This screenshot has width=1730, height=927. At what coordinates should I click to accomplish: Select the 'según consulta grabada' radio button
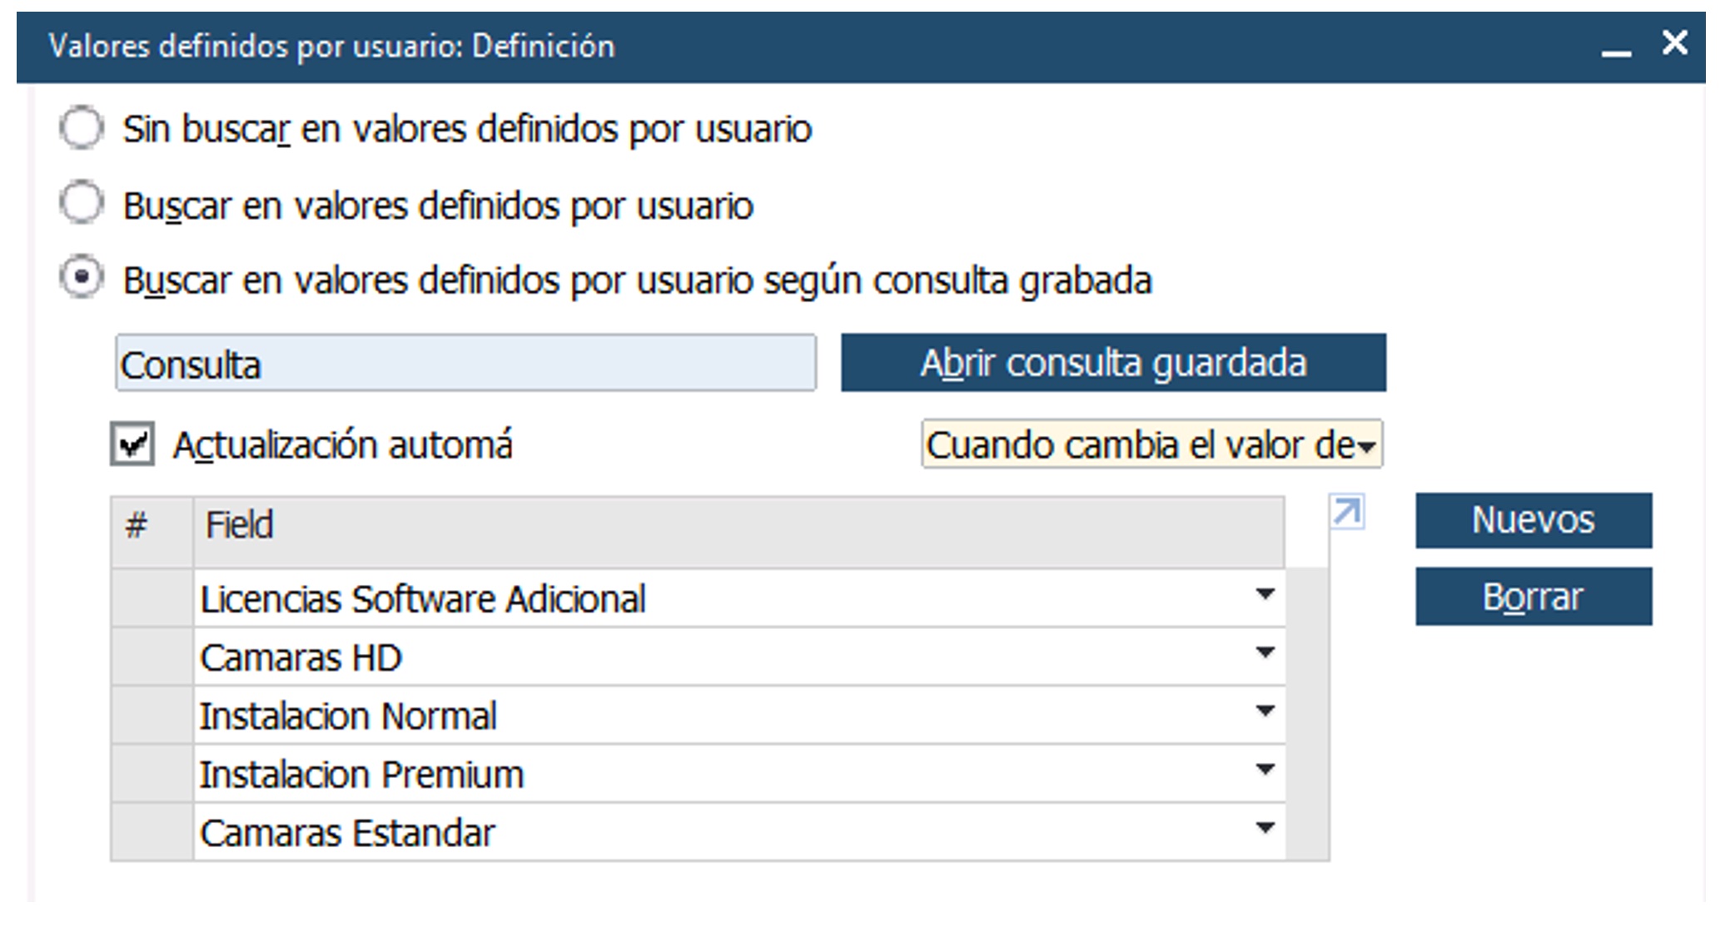pyautogui.click(x=82, y=279)
